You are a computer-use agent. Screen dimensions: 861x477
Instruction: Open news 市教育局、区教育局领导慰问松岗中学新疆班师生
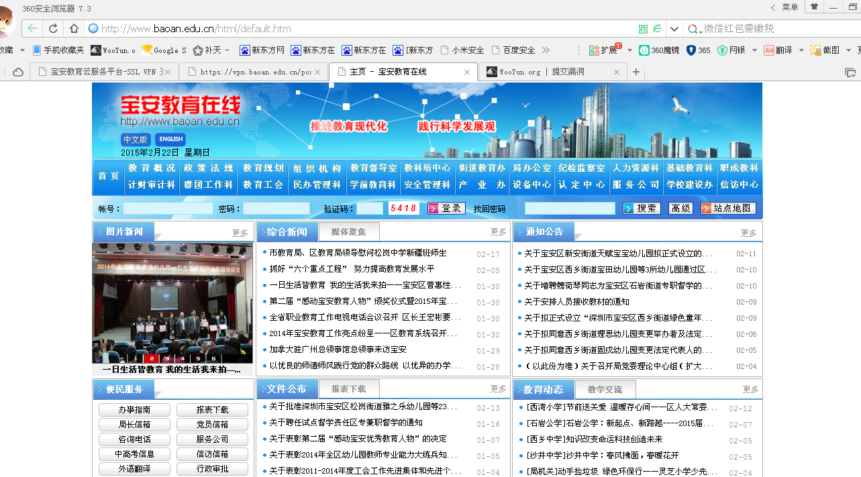point(358,253)
